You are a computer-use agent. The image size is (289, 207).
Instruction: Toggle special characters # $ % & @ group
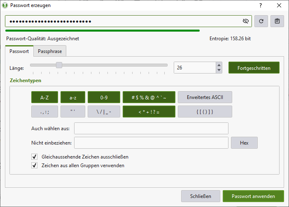[149, 97]
